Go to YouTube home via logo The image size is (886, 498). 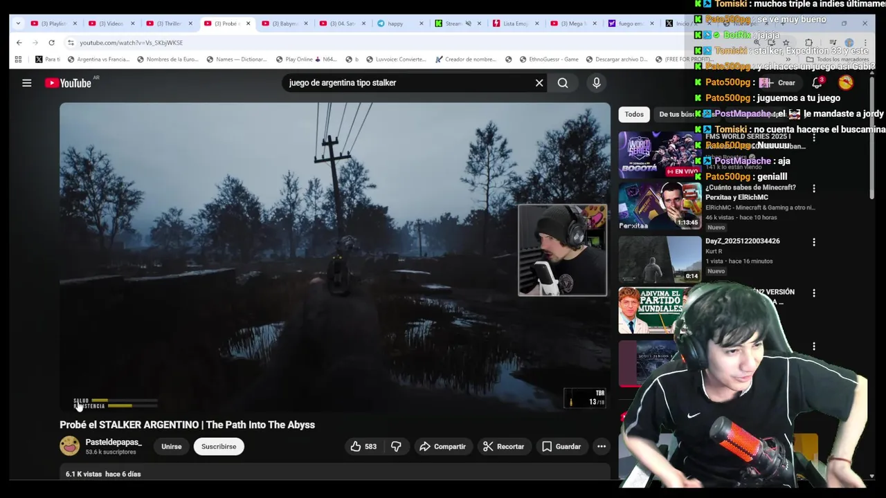[x=69, y=83]
